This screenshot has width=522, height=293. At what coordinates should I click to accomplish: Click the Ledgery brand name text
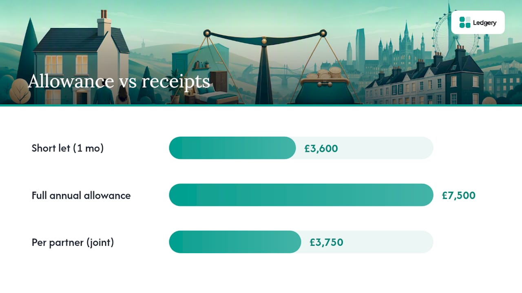click(x=484, y=23)
